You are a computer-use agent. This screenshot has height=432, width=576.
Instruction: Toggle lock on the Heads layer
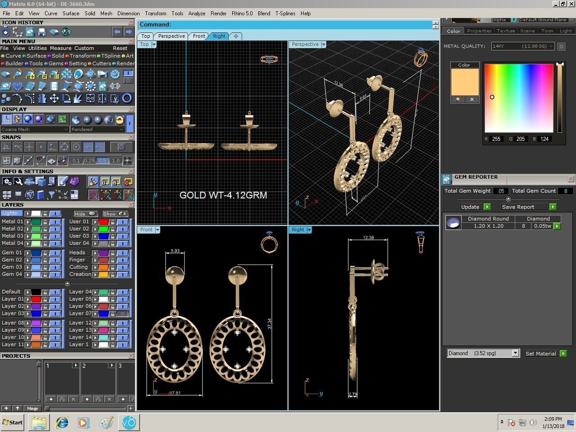[x=112, y=252]
